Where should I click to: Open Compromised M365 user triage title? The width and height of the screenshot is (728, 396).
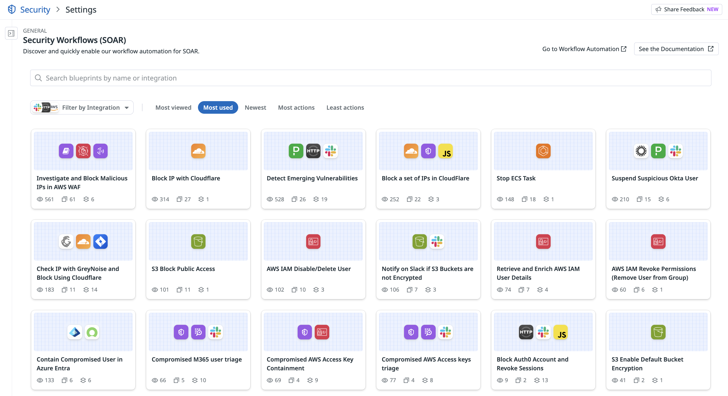(197, 359)
